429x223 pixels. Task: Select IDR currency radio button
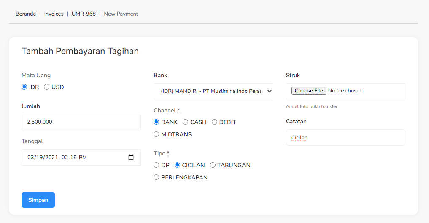24,87
